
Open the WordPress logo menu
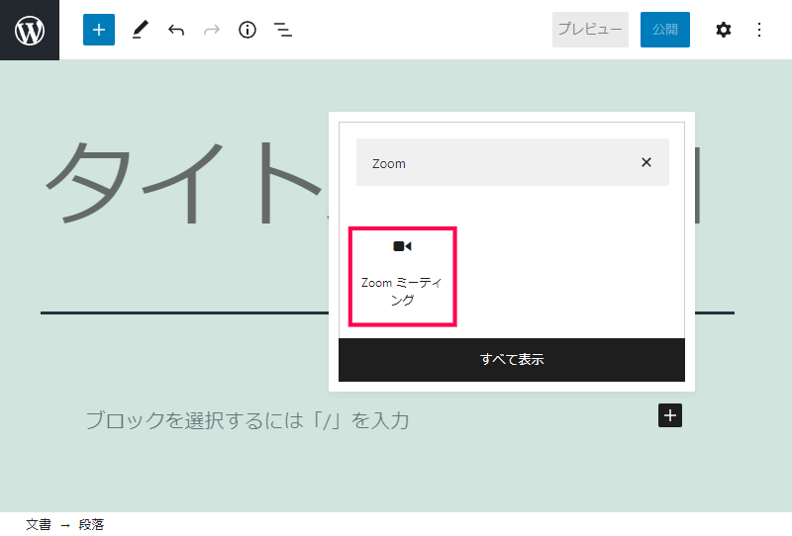coord(30,30)
